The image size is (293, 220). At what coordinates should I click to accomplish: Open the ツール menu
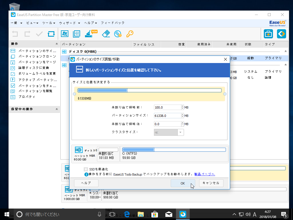click(x=49, y=23)
